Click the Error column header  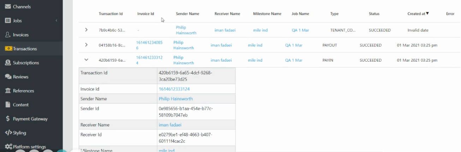(450, 14)
